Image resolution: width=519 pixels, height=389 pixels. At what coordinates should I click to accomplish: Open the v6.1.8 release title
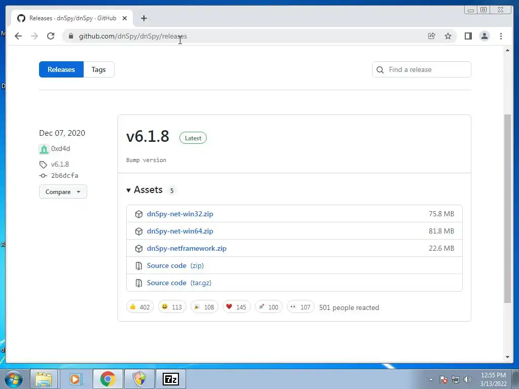tap(147, 136)
